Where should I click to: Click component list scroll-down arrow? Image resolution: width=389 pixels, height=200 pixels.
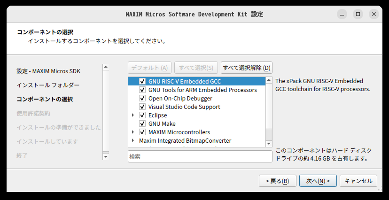tap(269, 144)
